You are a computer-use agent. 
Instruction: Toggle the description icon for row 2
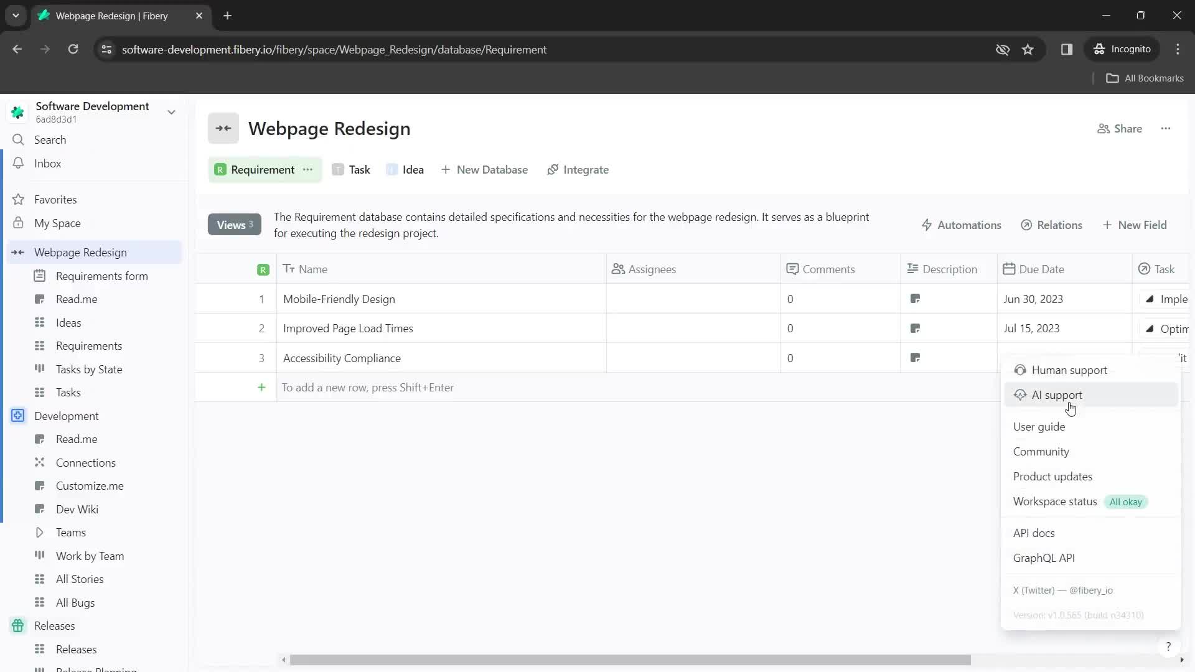(917, 328)
